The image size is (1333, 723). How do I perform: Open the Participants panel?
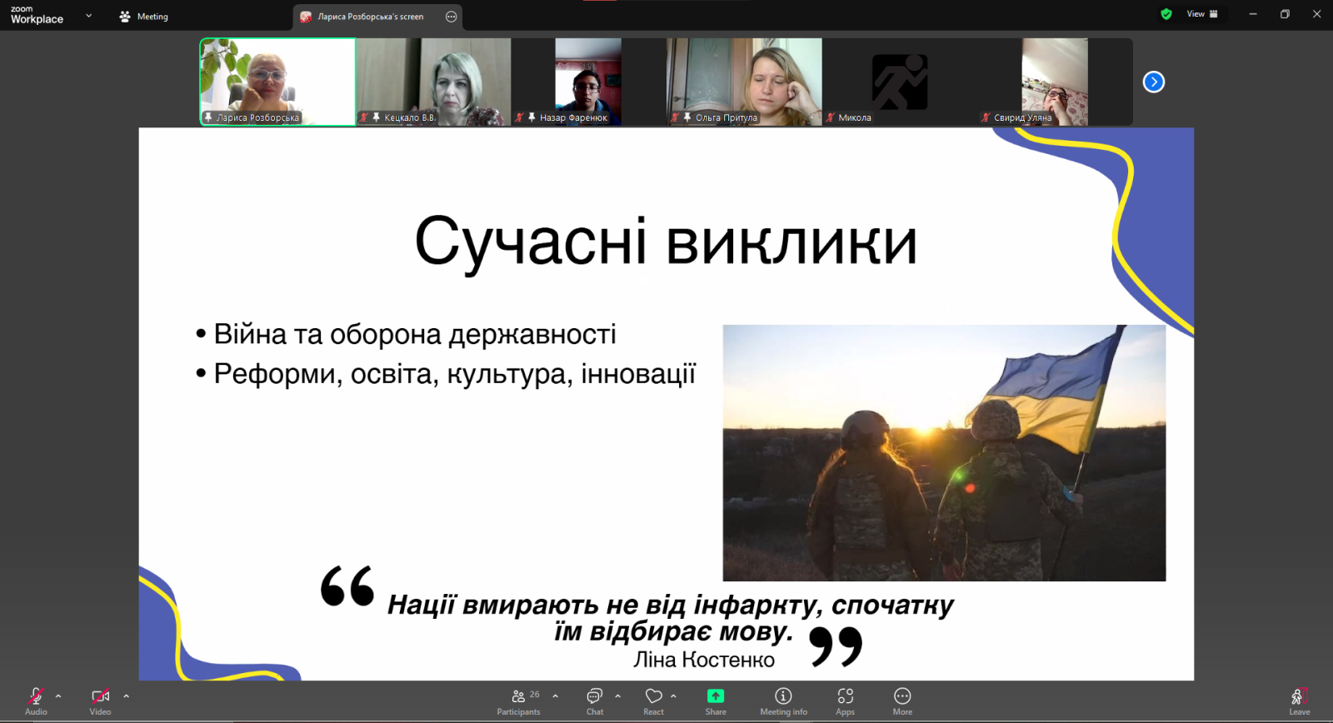[519, 701]
